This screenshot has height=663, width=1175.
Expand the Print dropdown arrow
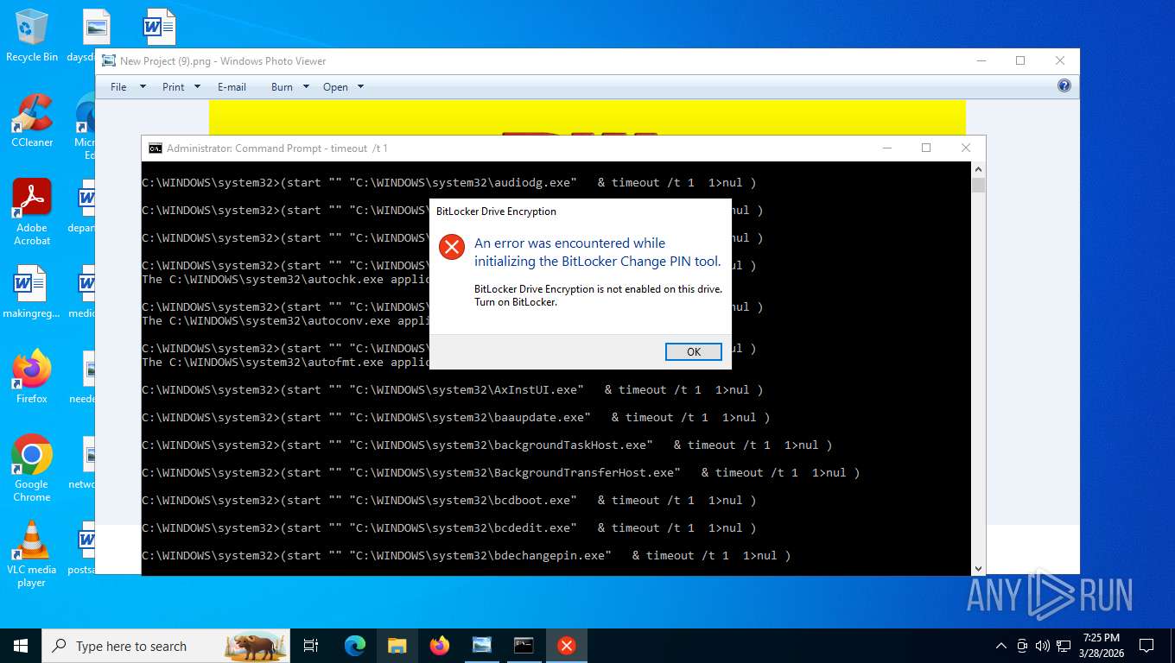click(x=197, y=87)
